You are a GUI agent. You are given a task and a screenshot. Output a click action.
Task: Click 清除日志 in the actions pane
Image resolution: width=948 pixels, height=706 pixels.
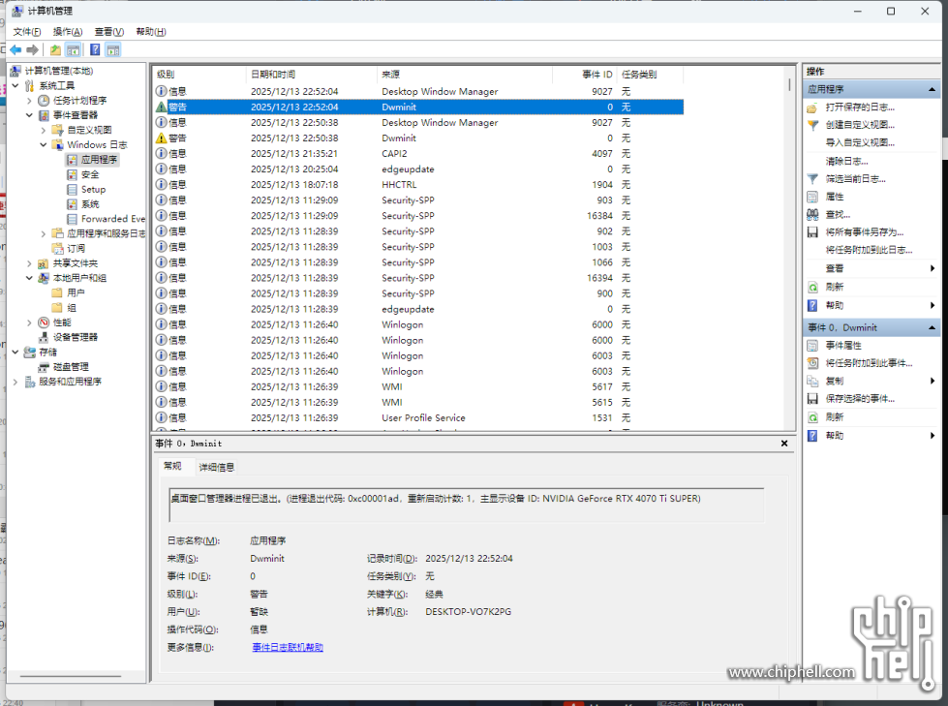[x=846, y=161]
